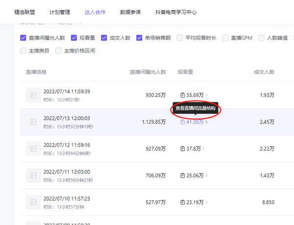Click exposure value 927.09万

pyautogui.click(x=156, y=149)
